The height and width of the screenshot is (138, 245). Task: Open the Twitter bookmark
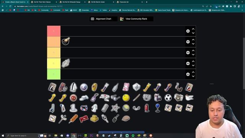coord(103,10)
